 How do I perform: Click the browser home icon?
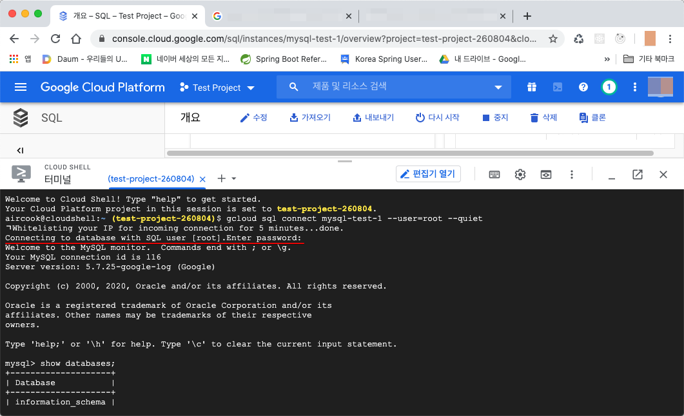pyautogui.click(x=76, y=39)
